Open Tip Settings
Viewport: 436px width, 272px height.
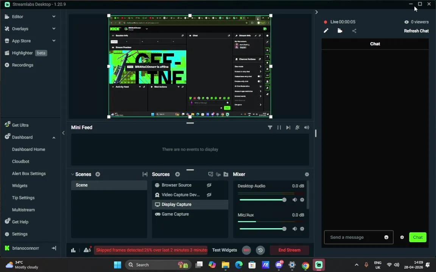(23, 198)
